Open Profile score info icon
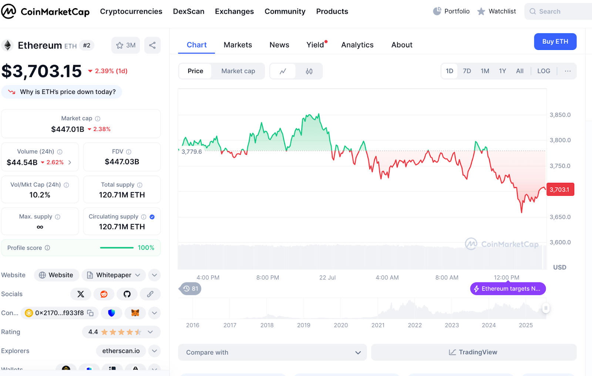This screenshot has width=592, height=376. coord(47,248)
